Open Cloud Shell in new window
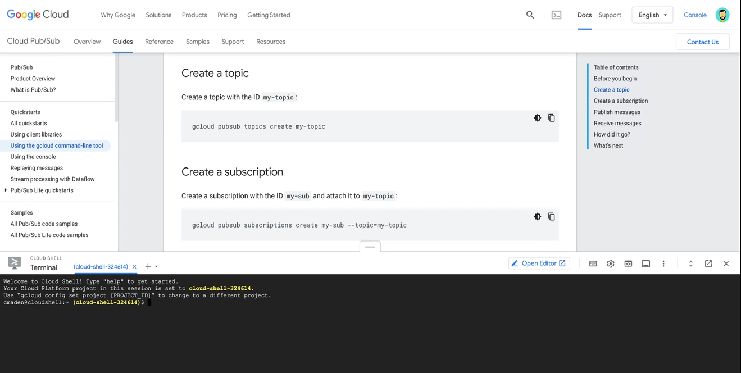This screenshot has width=741, height=373. pos(708,263)
